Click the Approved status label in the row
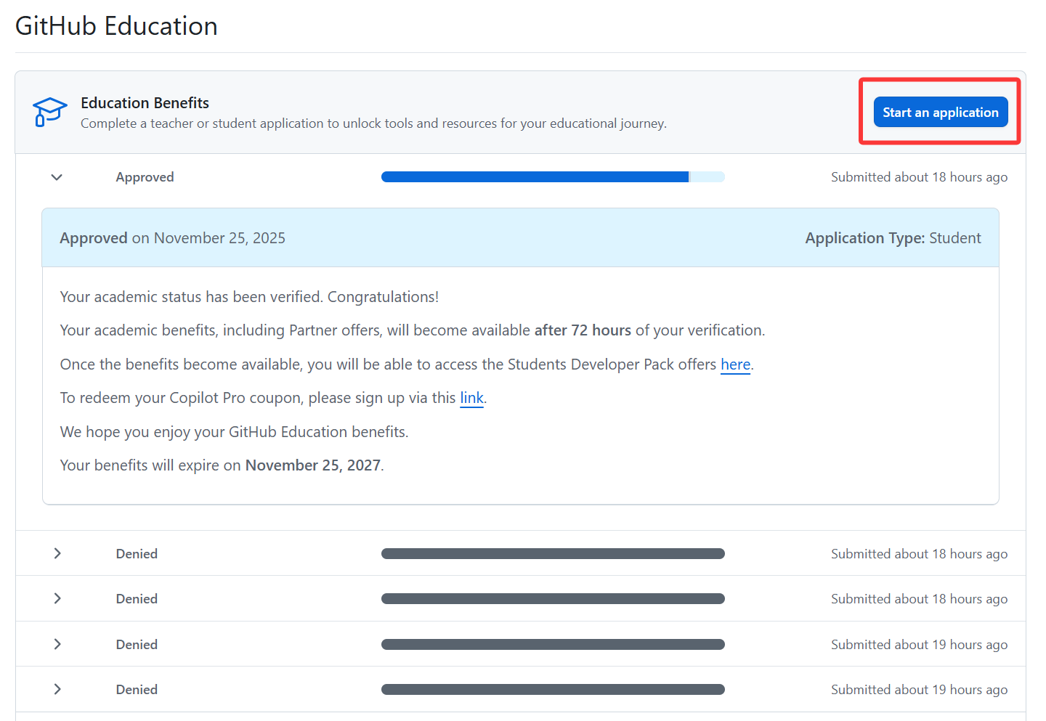Screen dimensions: 1046x721 (x=145, y=177)
